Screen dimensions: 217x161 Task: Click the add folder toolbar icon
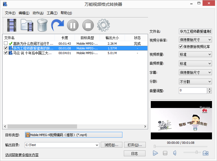click(27, 25)
